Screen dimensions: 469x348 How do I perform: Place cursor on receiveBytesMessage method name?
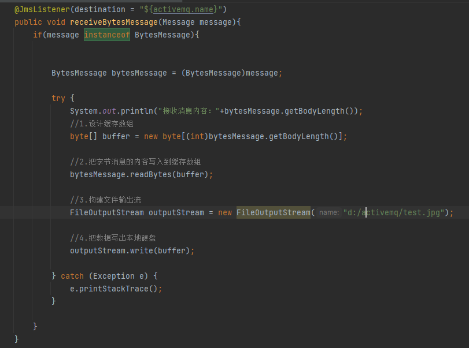(x=113, y=22)
